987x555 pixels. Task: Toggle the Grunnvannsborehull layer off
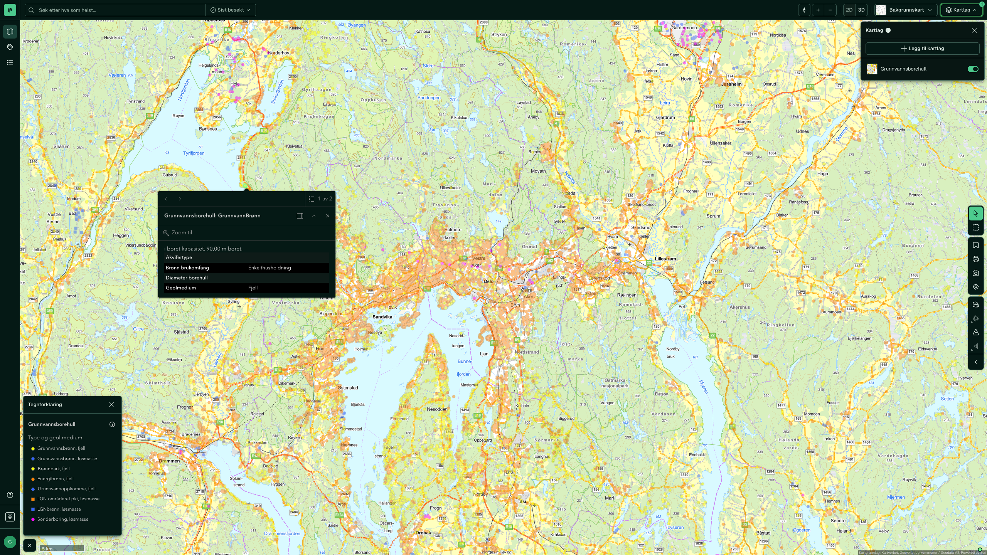973,69
